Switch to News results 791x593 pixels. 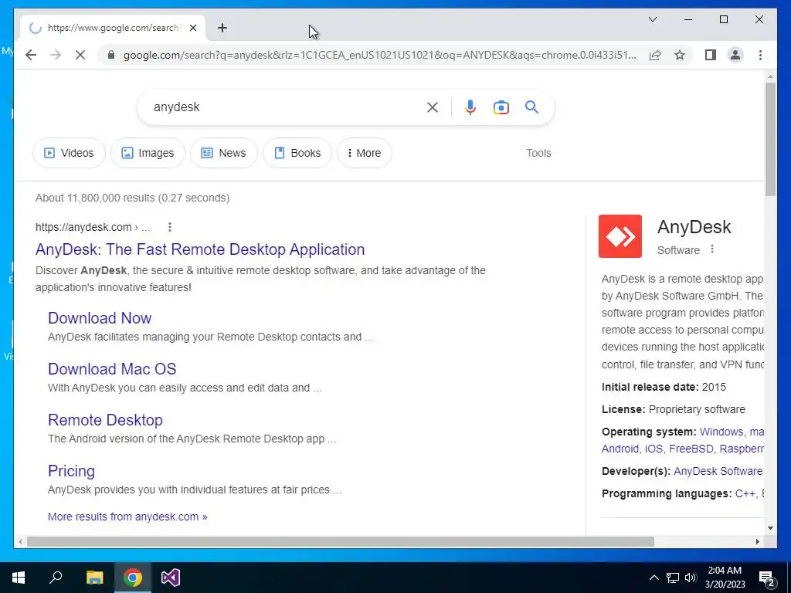(x=224, y=153)
